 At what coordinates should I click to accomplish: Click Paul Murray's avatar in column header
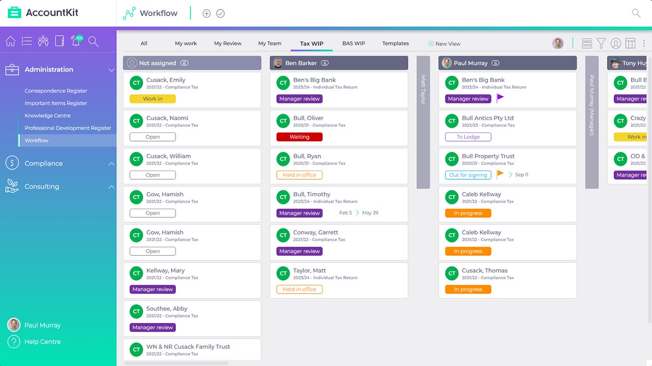[447, 63]
